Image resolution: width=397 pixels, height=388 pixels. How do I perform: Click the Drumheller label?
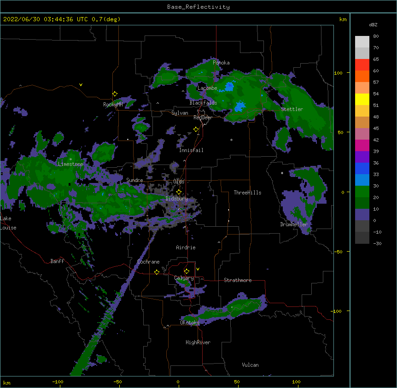tap(294, 224)
